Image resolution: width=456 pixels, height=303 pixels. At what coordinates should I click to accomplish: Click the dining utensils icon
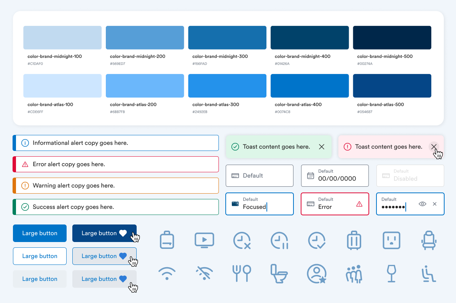[242, 273]
